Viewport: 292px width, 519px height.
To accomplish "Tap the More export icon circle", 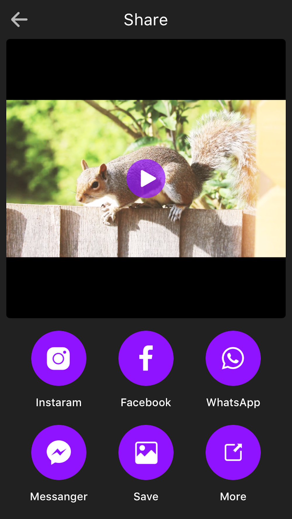I will [x=233, y=452].
